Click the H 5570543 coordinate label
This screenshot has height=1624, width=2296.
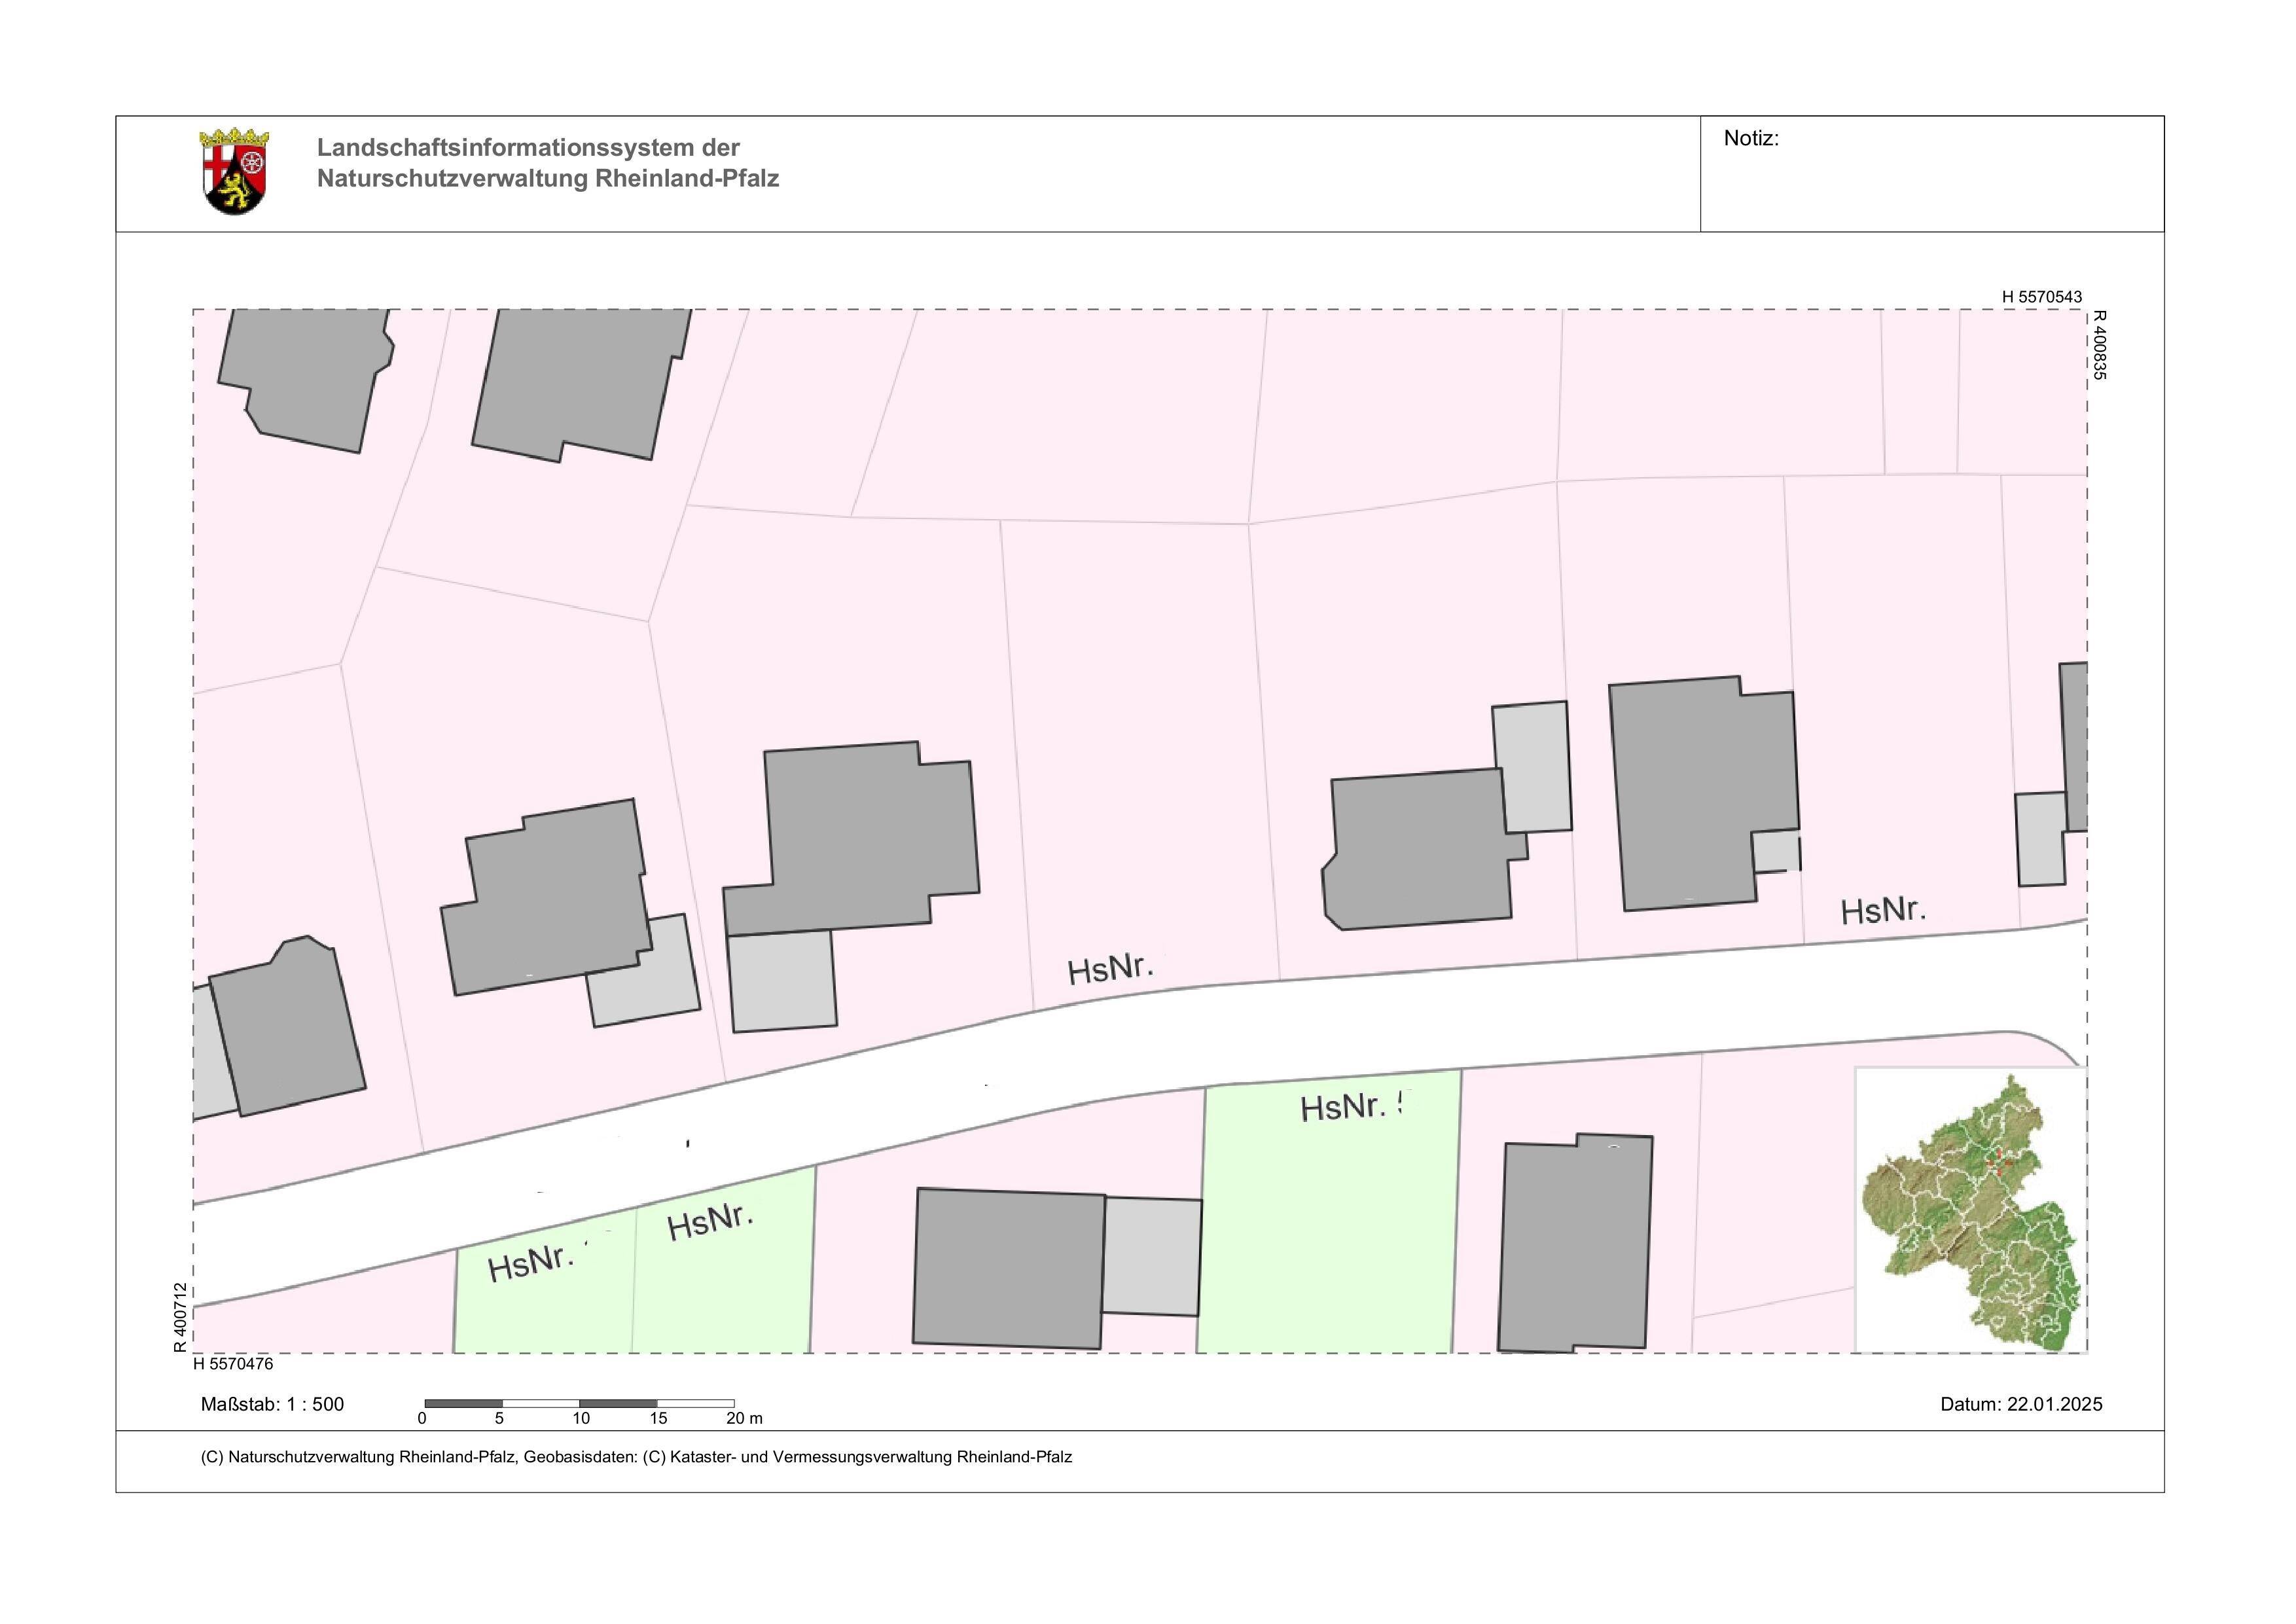point(2041,297)
